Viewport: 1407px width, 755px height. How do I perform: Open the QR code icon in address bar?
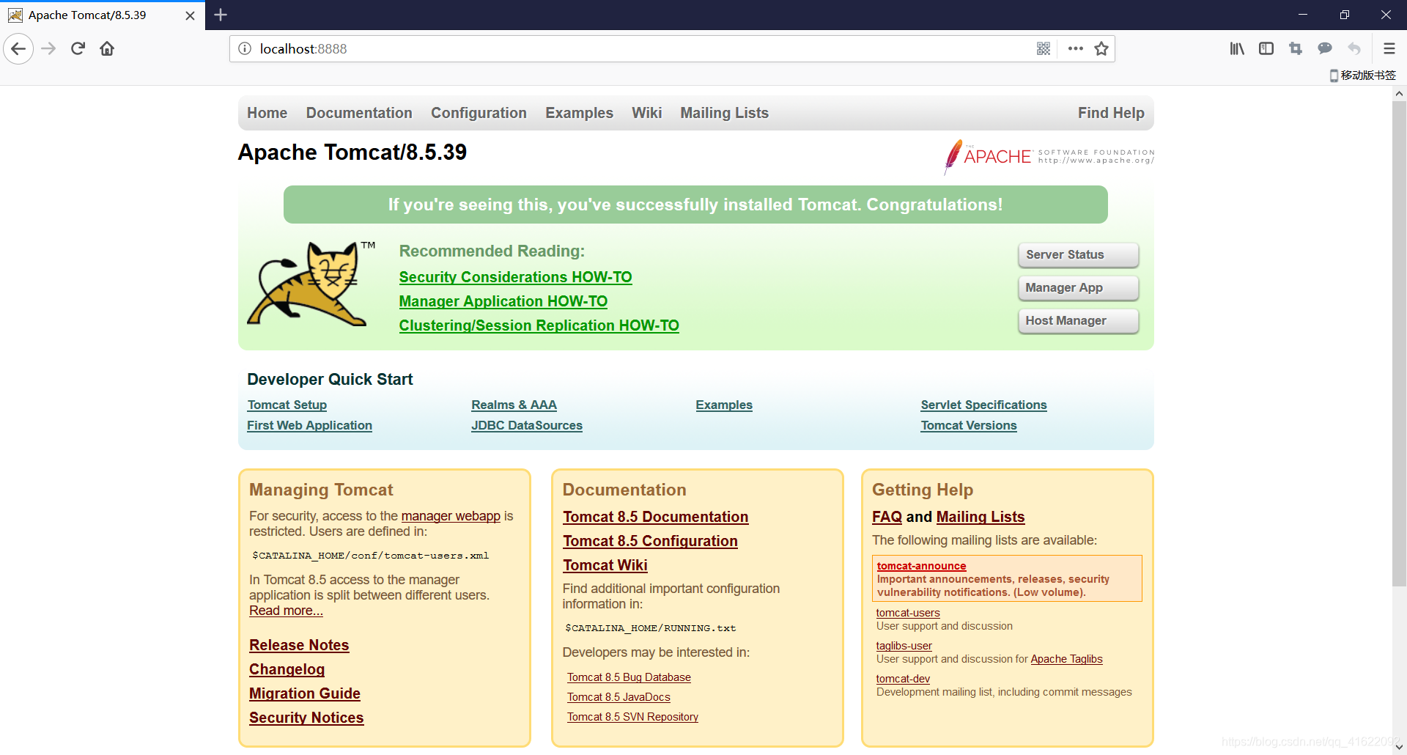pos(1044,49)
